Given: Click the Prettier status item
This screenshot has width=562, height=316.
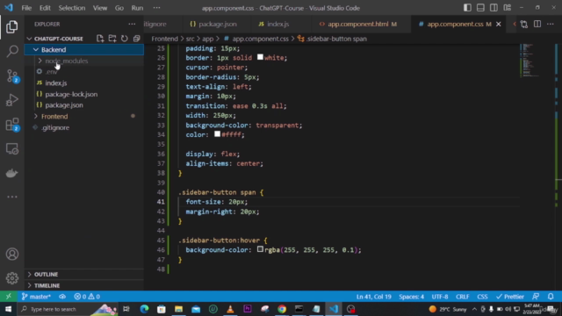Looking at the screenshot, I should click(510, 297).
